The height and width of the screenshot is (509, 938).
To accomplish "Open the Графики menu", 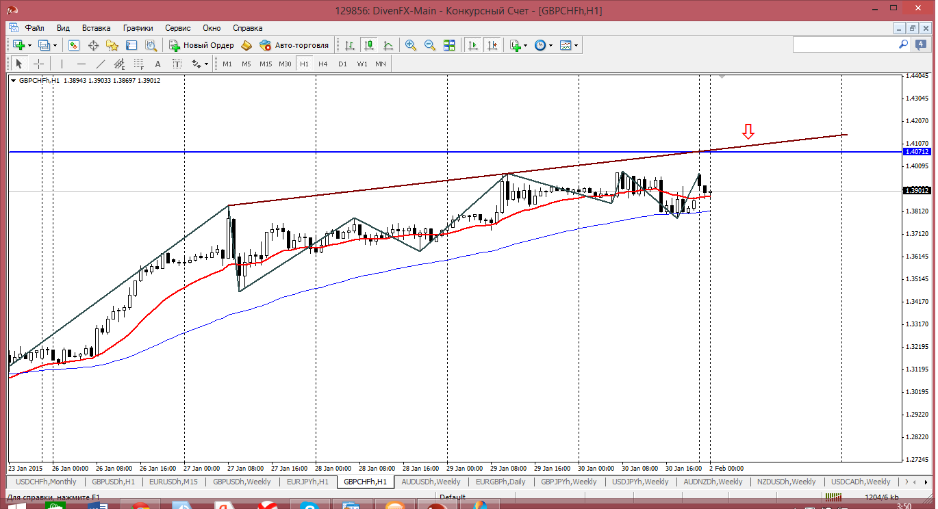I will pos(138,28).
